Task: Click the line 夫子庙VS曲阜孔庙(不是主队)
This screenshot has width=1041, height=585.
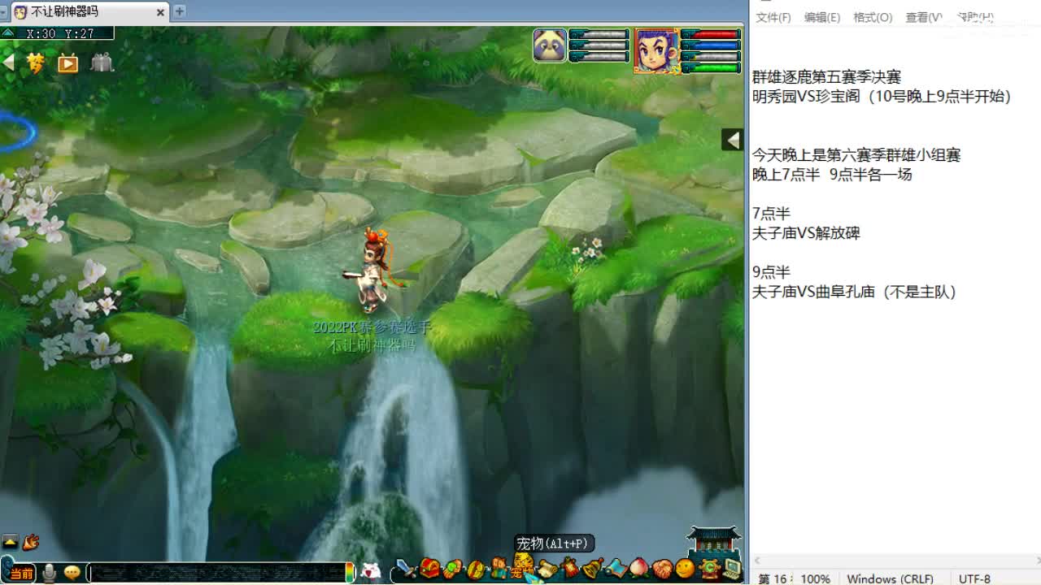Action: tap(854, 292)
